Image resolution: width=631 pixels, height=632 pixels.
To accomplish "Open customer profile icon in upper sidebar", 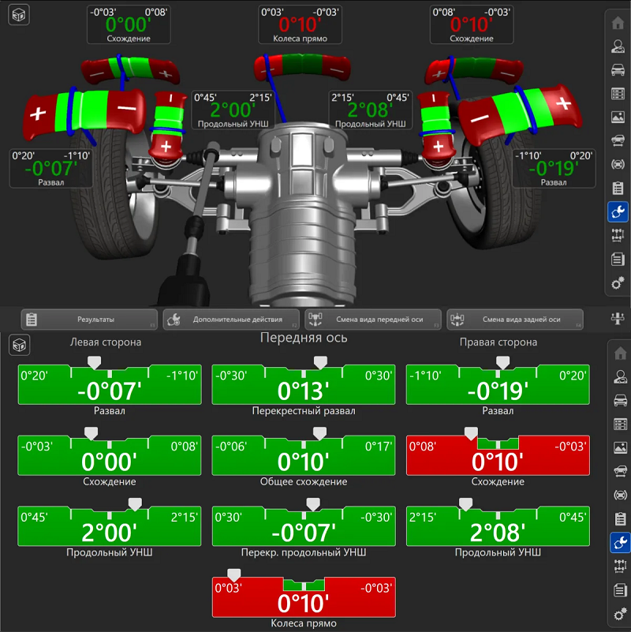I will [x=618, y=46].
